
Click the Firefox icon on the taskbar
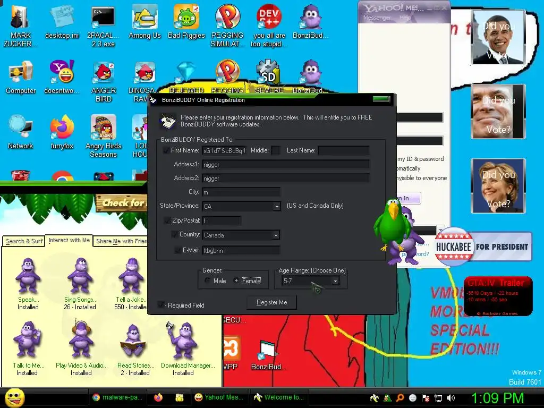(158, 397)
